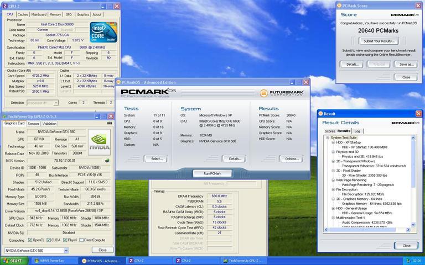425x265 pixels.
Task: Click the Core Speed value 4725.2 MHz
Action: click(x=40, y=76)
